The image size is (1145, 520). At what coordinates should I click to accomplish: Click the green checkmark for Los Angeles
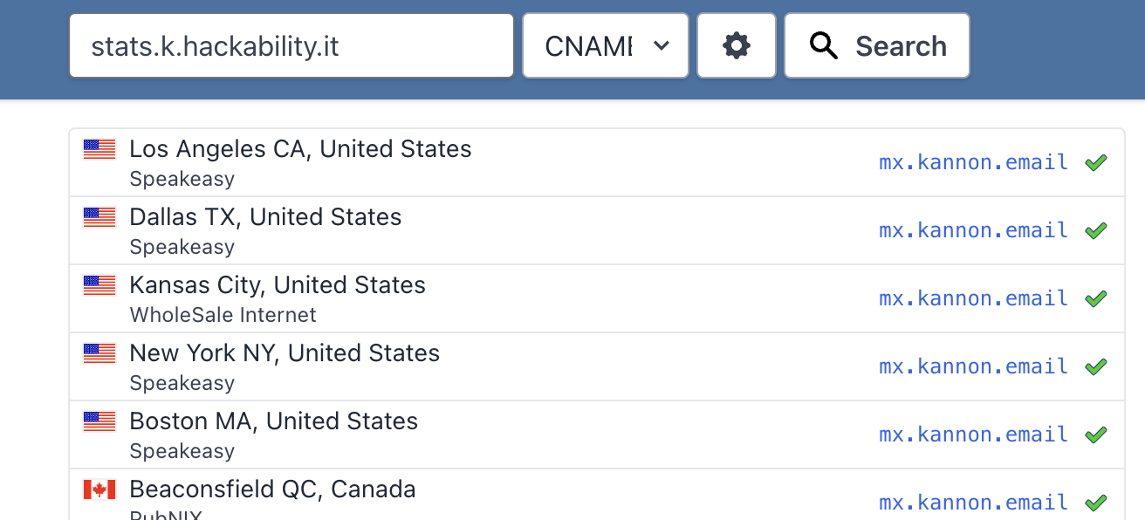[1095, 162]
